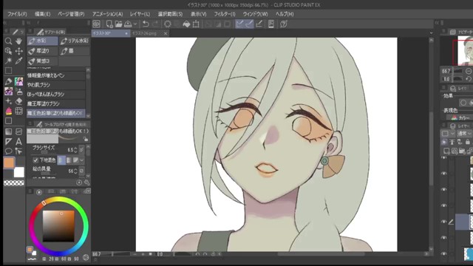Image resolution: width=473 pixels, height=266 pixels.
Task: Open the 編集(E) menu
Action: (x=43, y=14)
